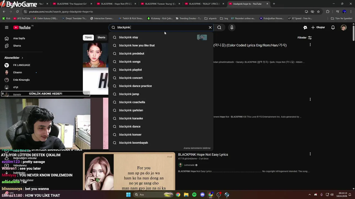Switch to 'BLACKPINK - Hope Not' browser tab
355x199 pixels.
(x=116, y=4)
